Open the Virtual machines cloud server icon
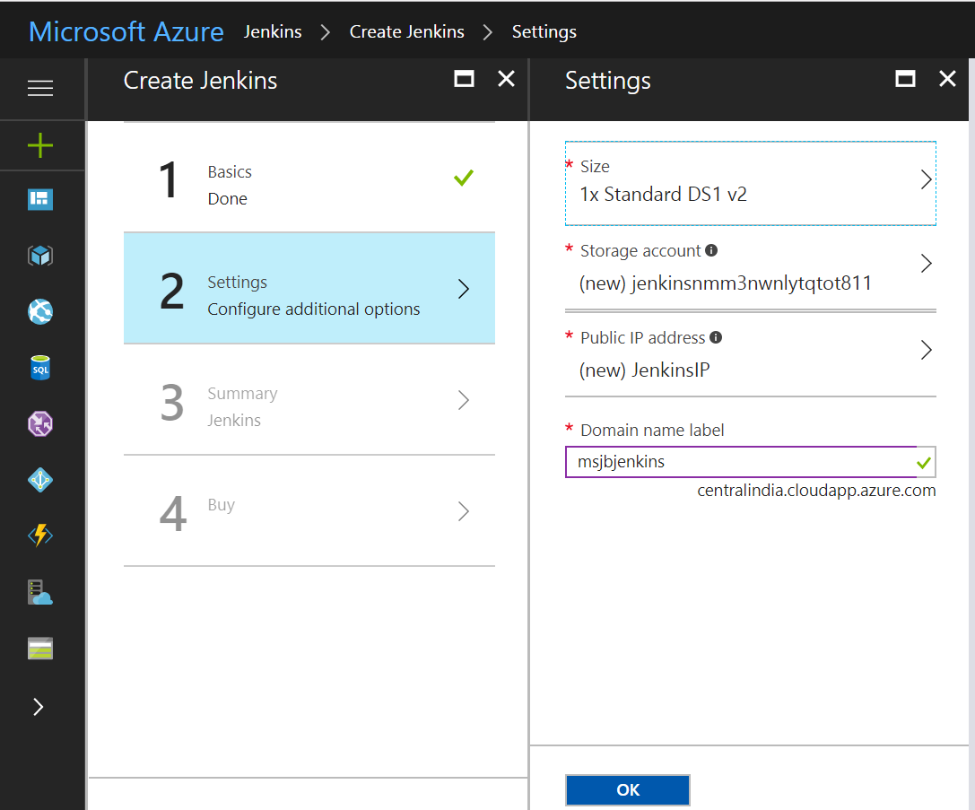 (40, 592)
